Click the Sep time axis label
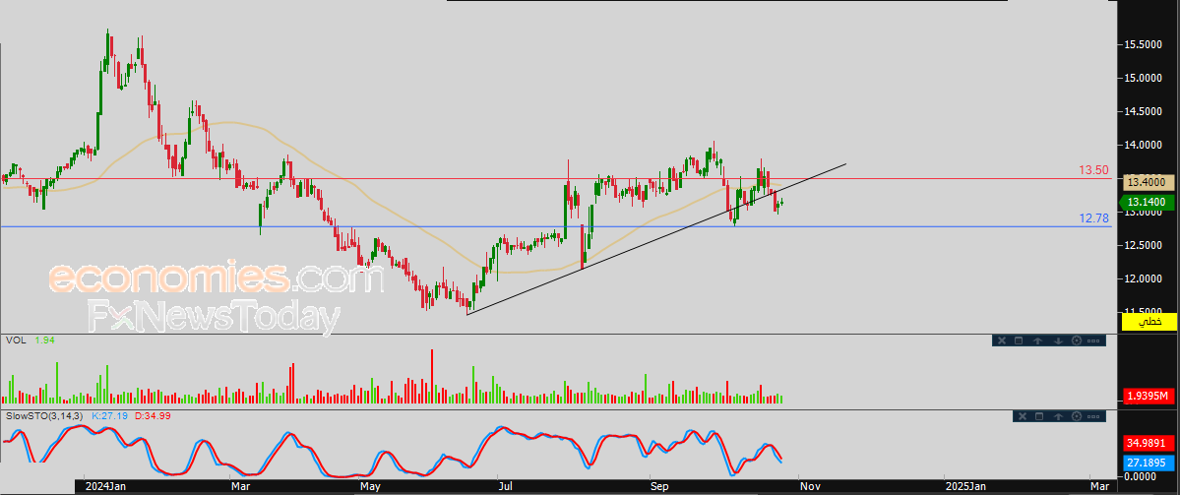Image resolution: width=1180 pixels, height=495 pixels. coord(659,487)
